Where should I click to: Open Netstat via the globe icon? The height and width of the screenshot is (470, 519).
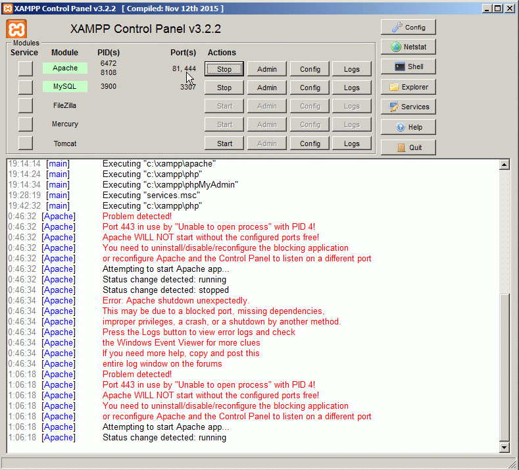[x=408, y=47]
